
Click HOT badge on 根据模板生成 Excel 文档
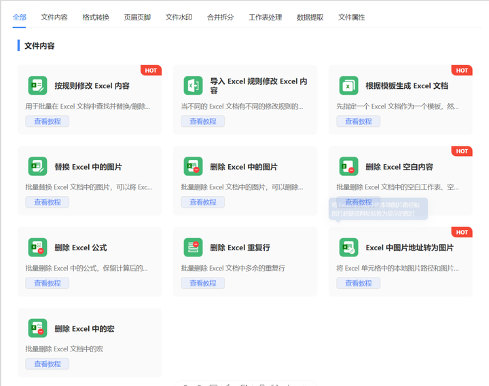pos(462,71)
